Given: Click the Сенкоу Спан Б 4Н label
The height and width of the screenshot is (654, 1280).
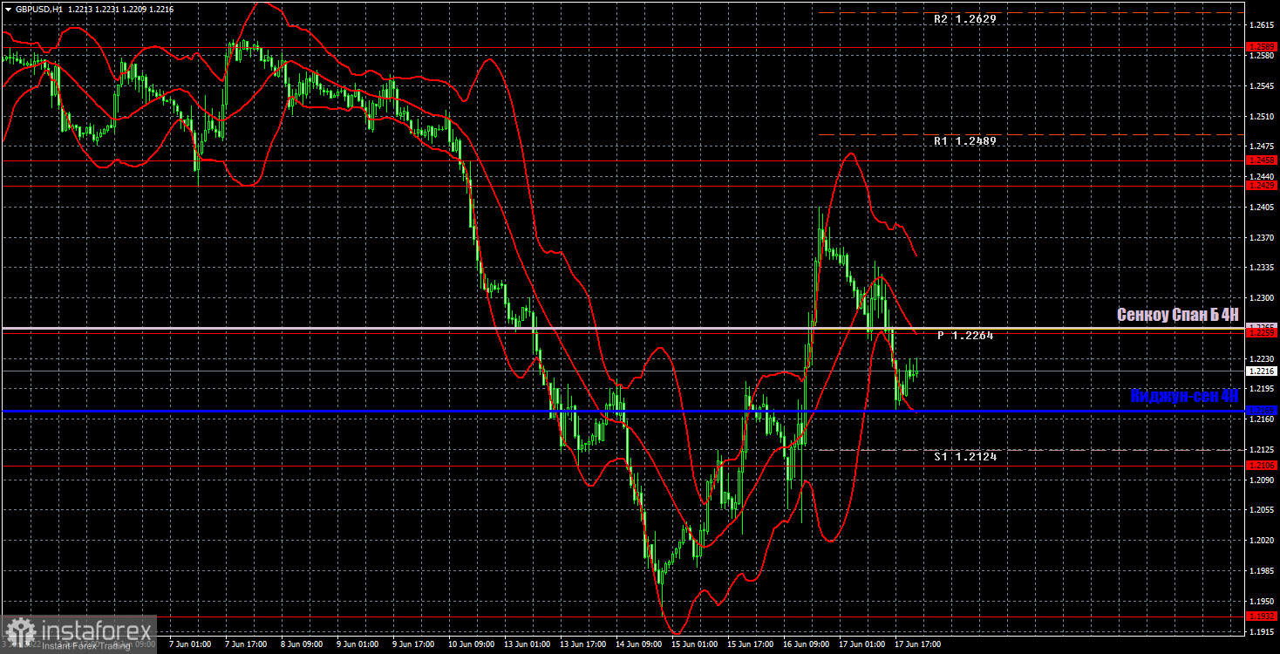Looking at the screenshot, I should click(1178, 315).
